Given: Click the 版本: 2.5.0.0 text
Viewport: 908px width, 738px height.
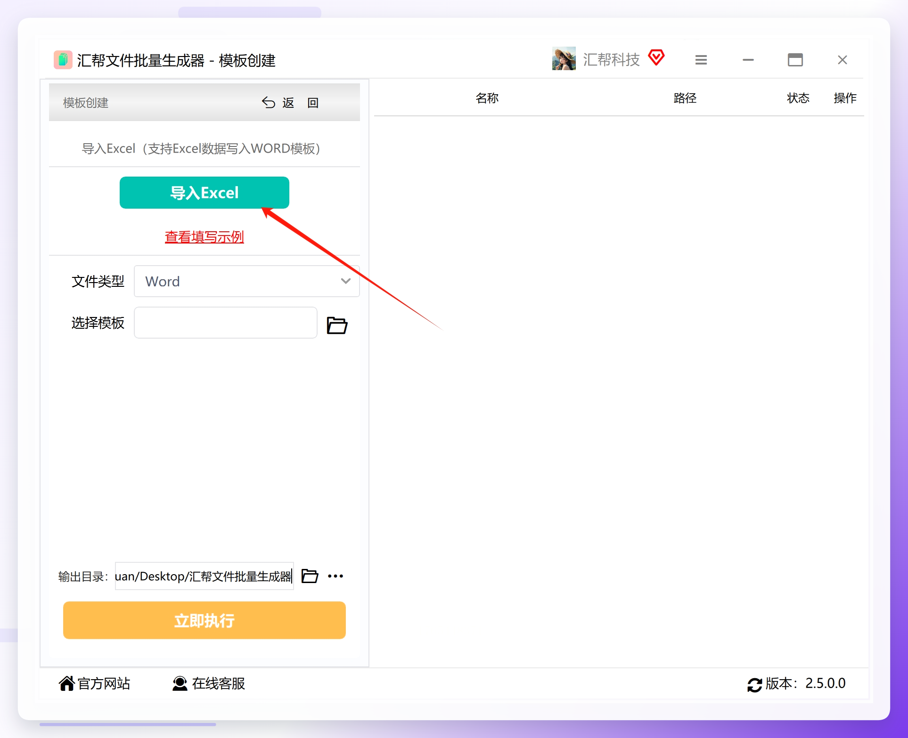Looking at the screenshot, I should [805, 683].
